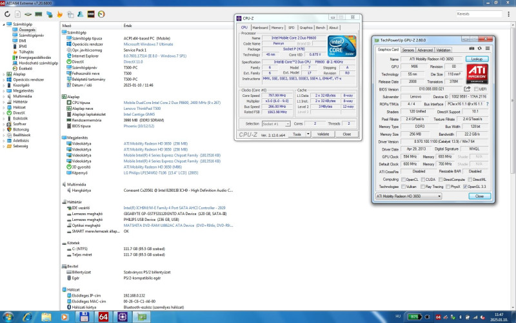Switch to the Bench tab in CPU-Z
The width and height of the screenshot is (516, 323).
click(320, 28)
